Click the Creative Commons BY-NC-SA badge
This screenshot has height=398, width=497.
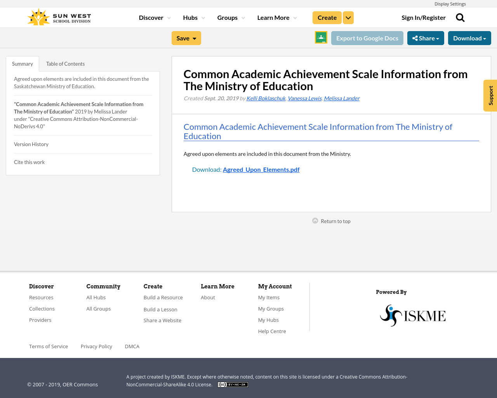tap(233, 384)
